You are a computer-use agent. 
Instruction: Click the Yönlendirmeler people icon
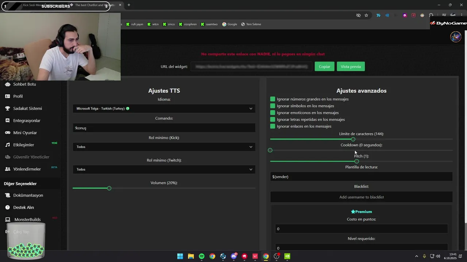click(x=7, y=169)
